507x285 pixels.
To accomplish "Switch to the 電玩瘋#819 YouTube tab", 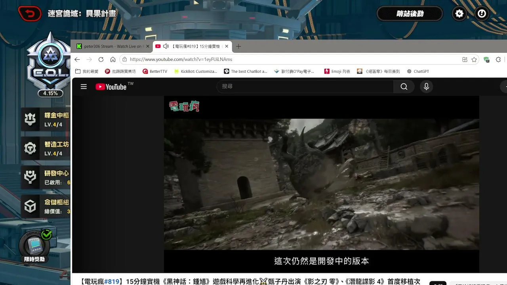I will [x=192, y=46].
